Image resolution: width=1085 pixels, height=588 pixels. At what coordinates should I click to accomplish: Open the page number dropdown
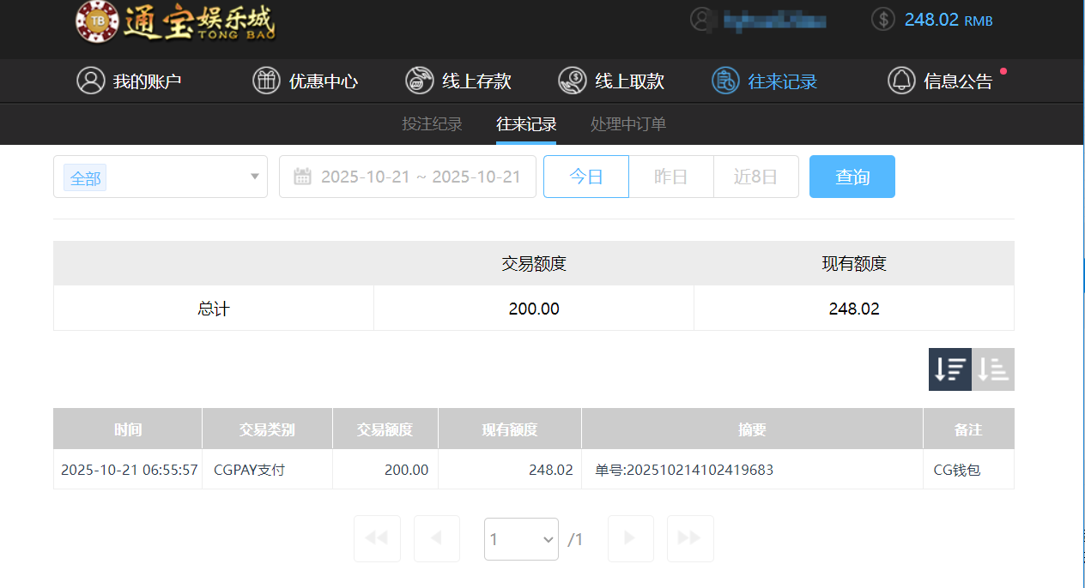point(521,538)
